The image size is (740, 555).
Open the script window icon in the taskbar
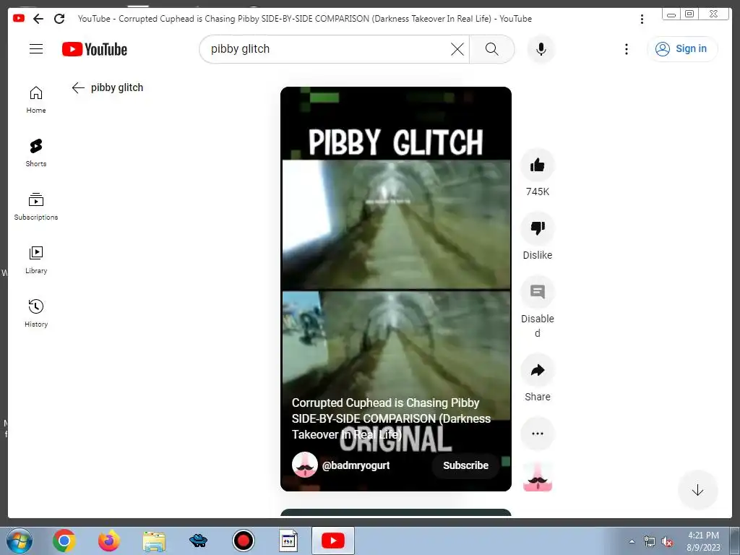point(288,541)
